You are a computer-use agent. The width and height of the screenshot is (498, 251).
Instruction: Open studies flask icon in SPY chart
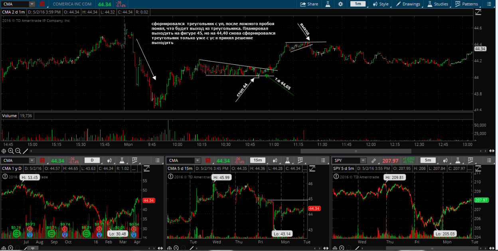point(458,160)
